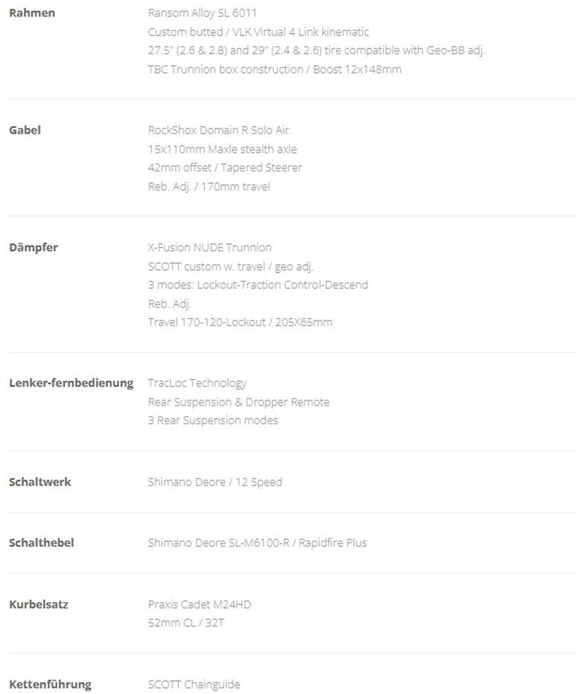The height and width of the screenshot is (694, 576).
Task: Click the RockShox Domain R Solo Air text
Action: tap(218, 130)
